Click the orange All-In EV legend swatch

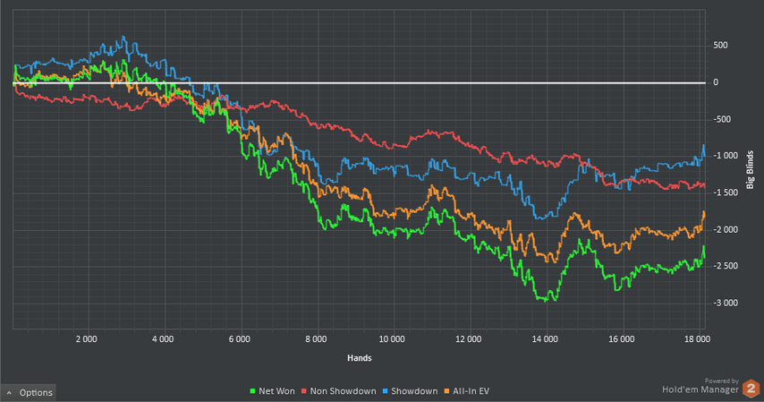coord(449,391)
